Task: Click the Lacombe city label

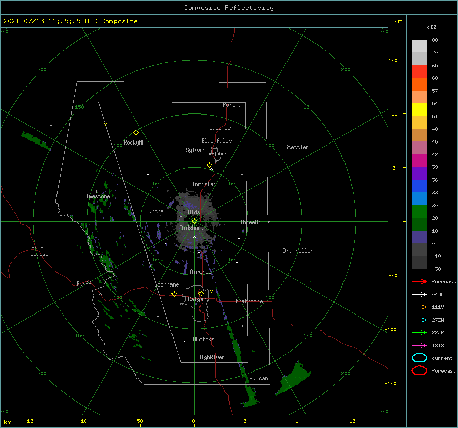Action: click(x=220, y=128)
